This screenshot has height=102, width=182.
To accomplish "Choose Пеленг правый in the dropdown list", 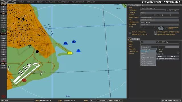I will [x=148, y=63].
